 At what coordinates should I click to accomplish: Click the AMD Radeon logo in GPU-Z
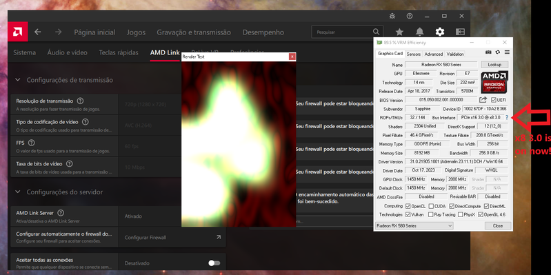coord(494,82)
